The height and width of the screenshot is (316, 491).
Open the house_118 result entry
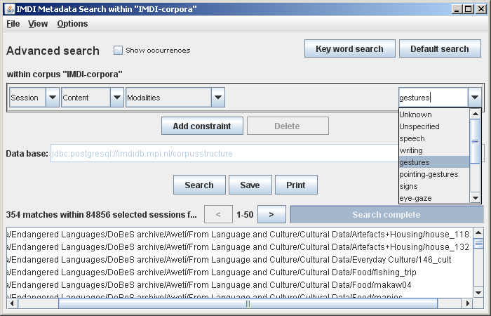pos(238,235)
